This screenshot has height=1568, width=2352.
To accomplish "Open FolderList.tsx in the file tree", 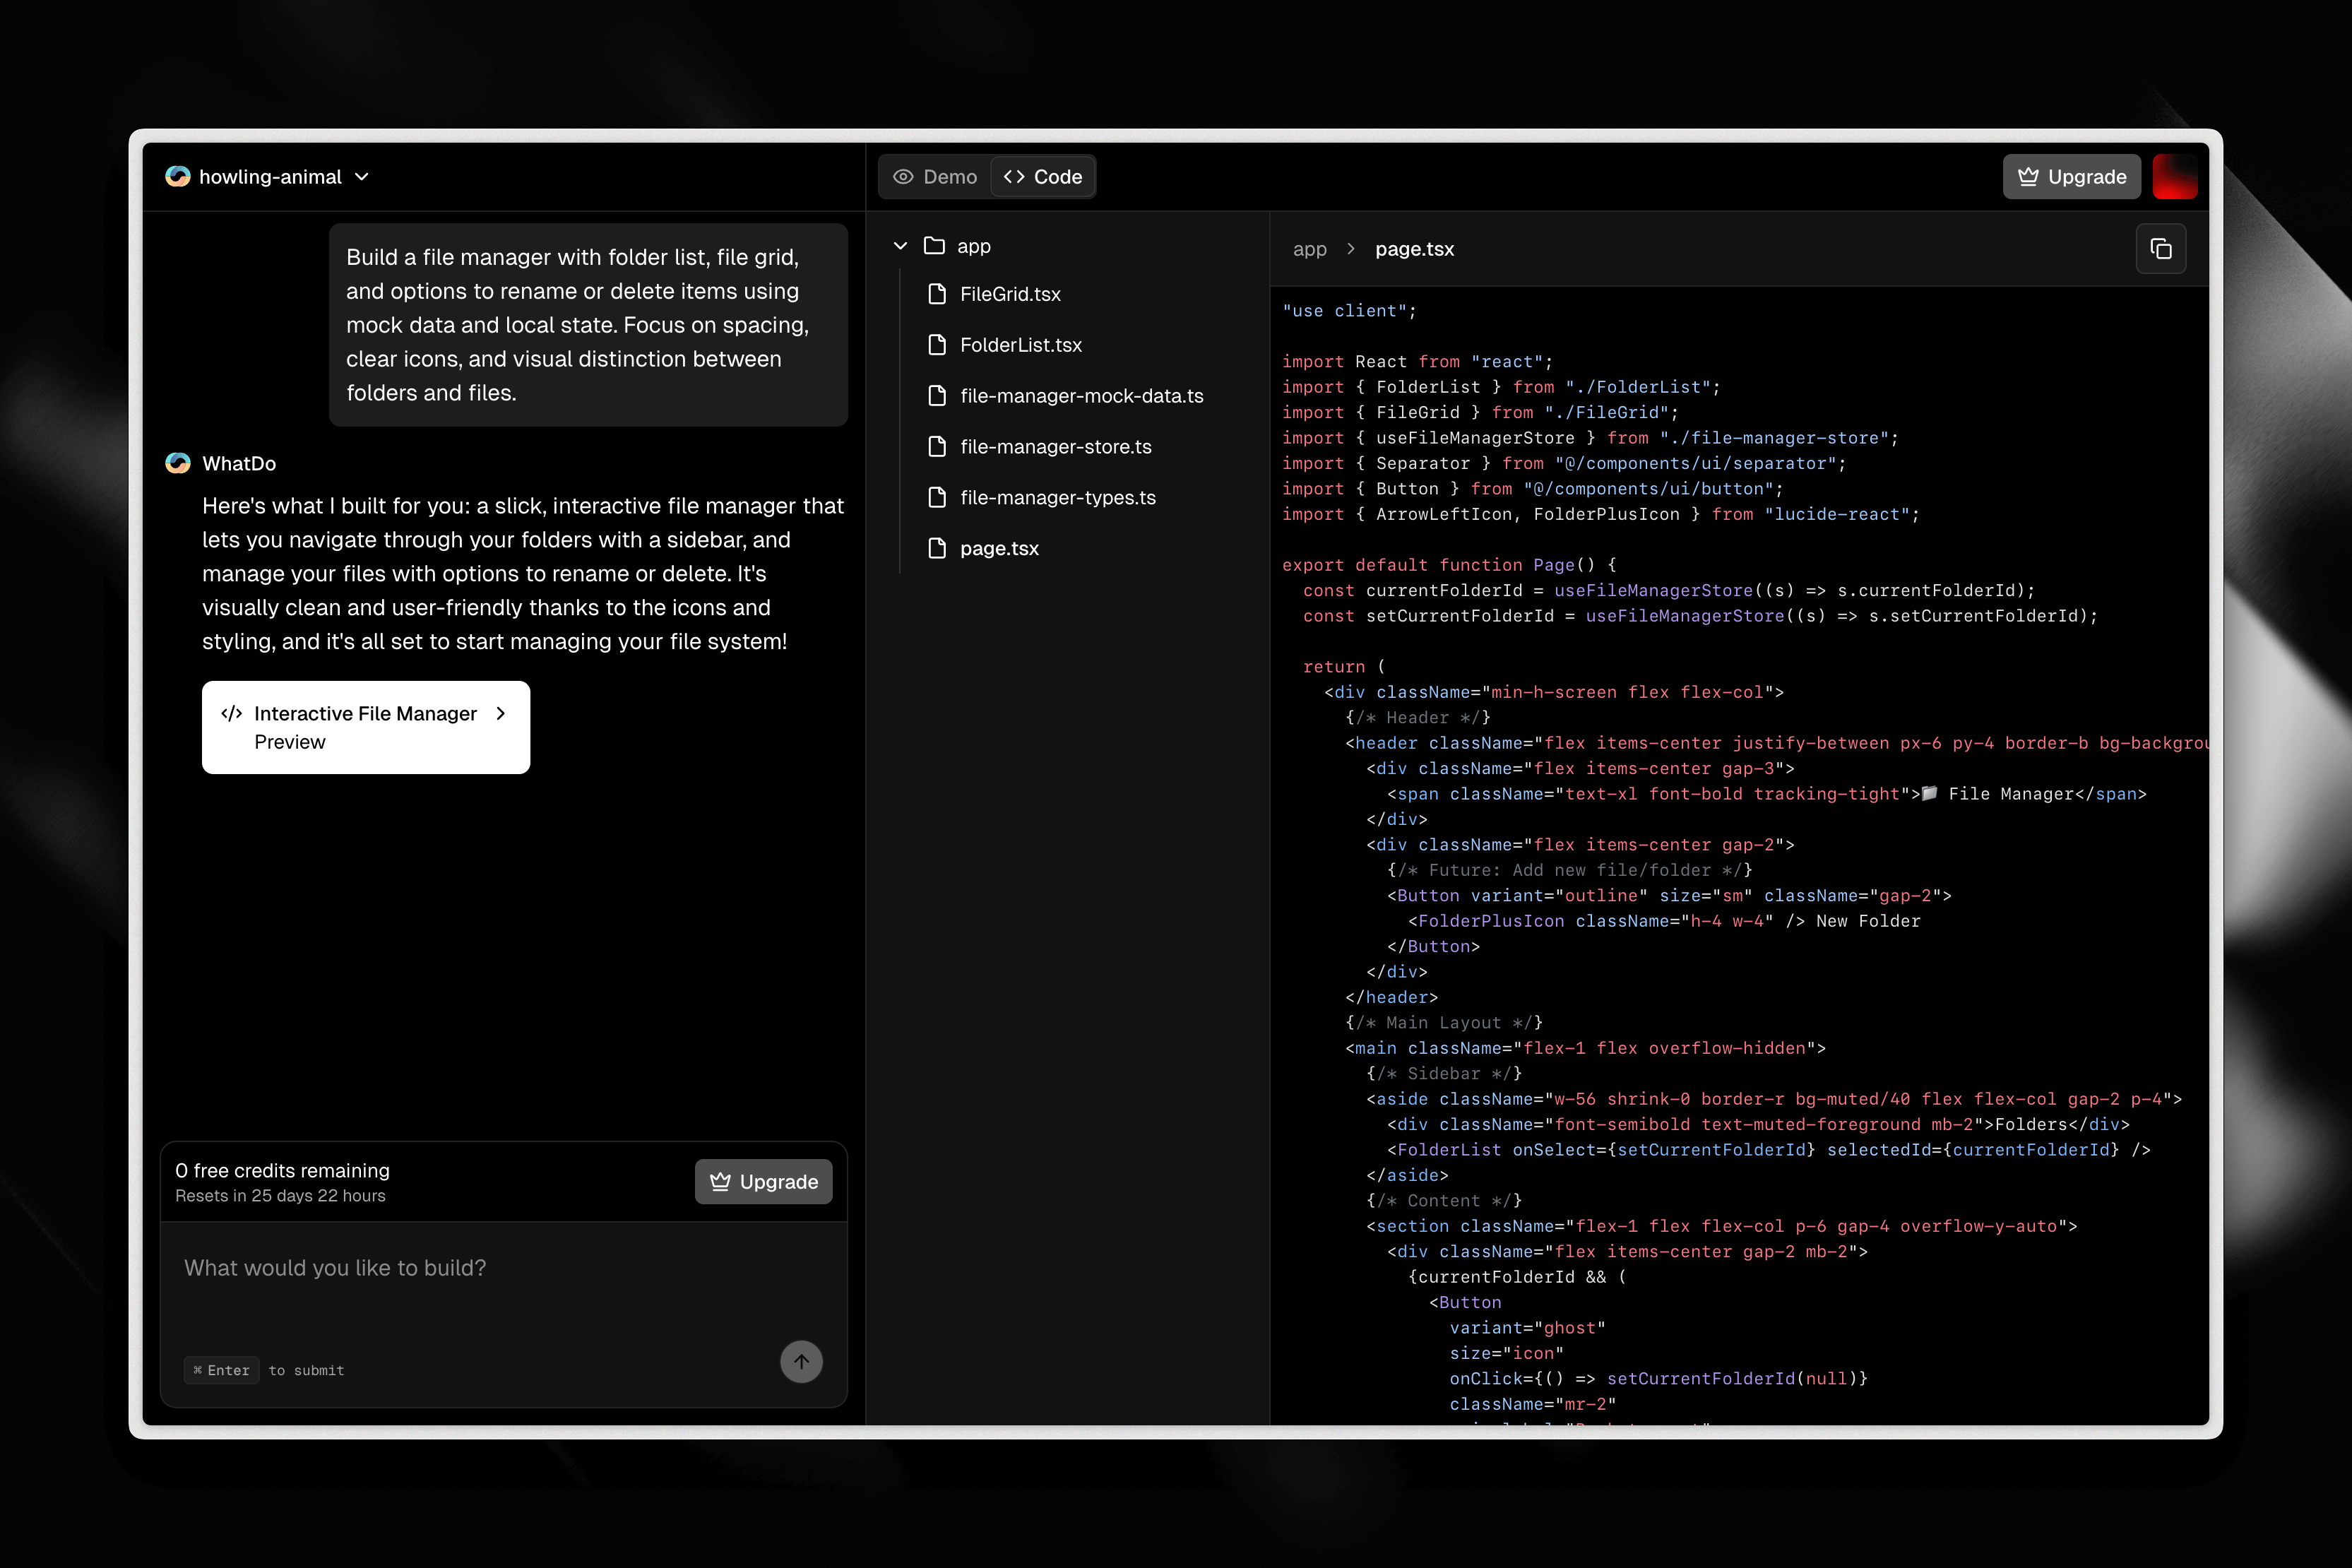I will tap(1020, 345).
